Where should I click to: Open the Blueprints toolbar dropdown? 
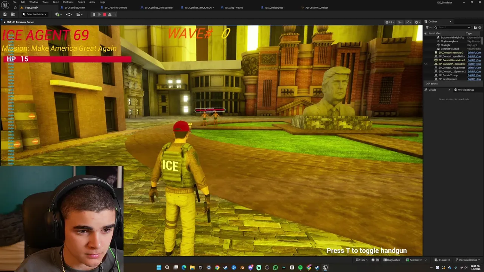69,14
